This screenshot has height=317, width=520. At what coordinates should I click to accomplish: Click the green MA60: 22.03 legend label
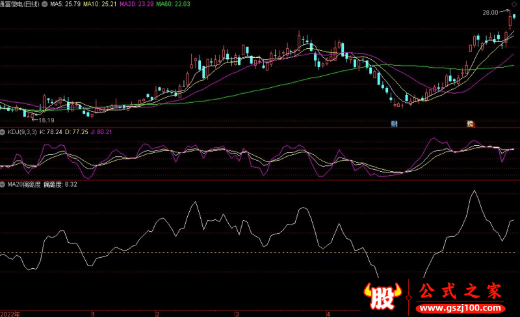point(179,5)
